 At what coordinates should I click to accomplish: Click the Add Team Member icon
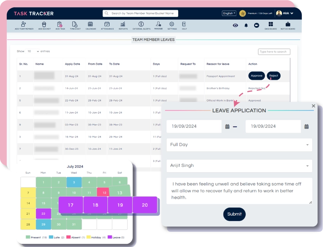[24, 24]
